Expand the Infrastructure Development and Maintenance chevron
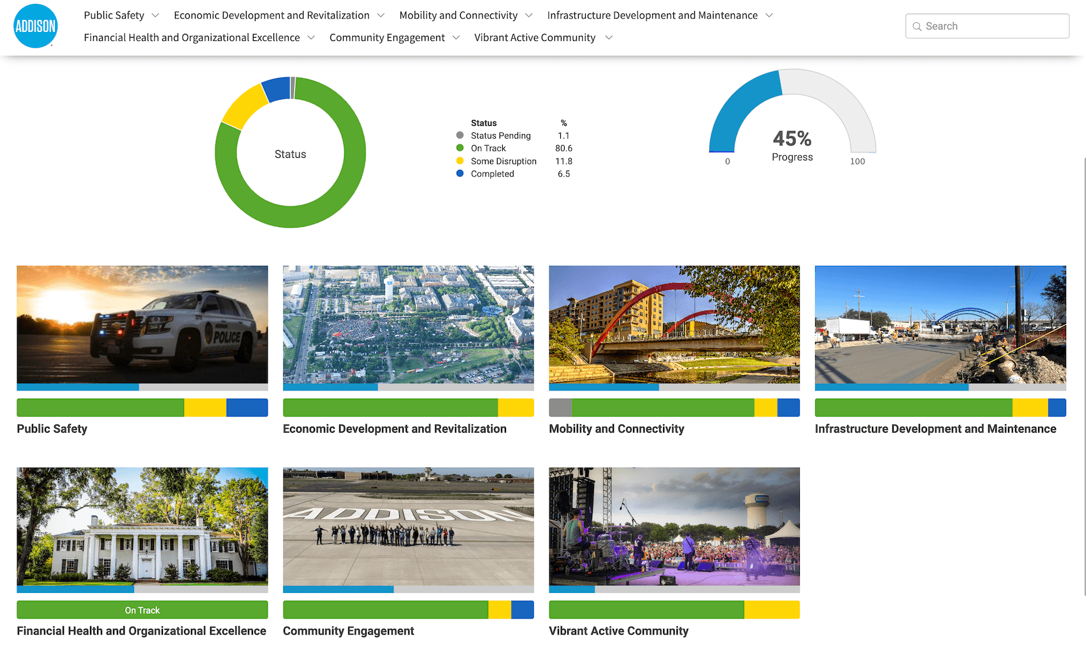1086x655 pixels. coord(769,15)
